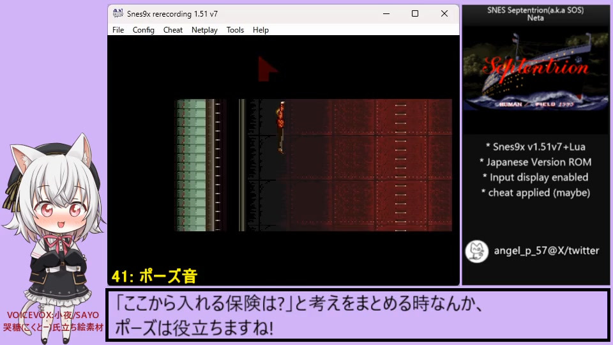Open the Config menu
This screenshot has width=613, height=345.
point(144,30)
